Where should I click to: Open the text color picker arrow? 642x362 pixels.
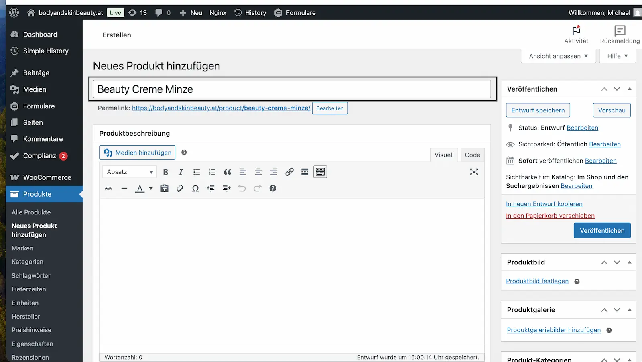tap(151, 189)
